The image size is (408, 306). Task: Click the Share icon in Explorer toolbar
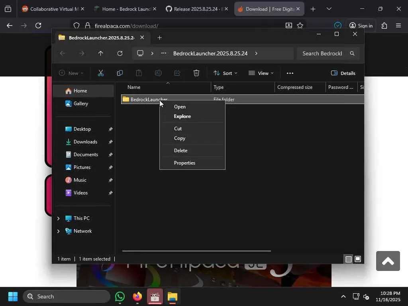pos(177,73)
